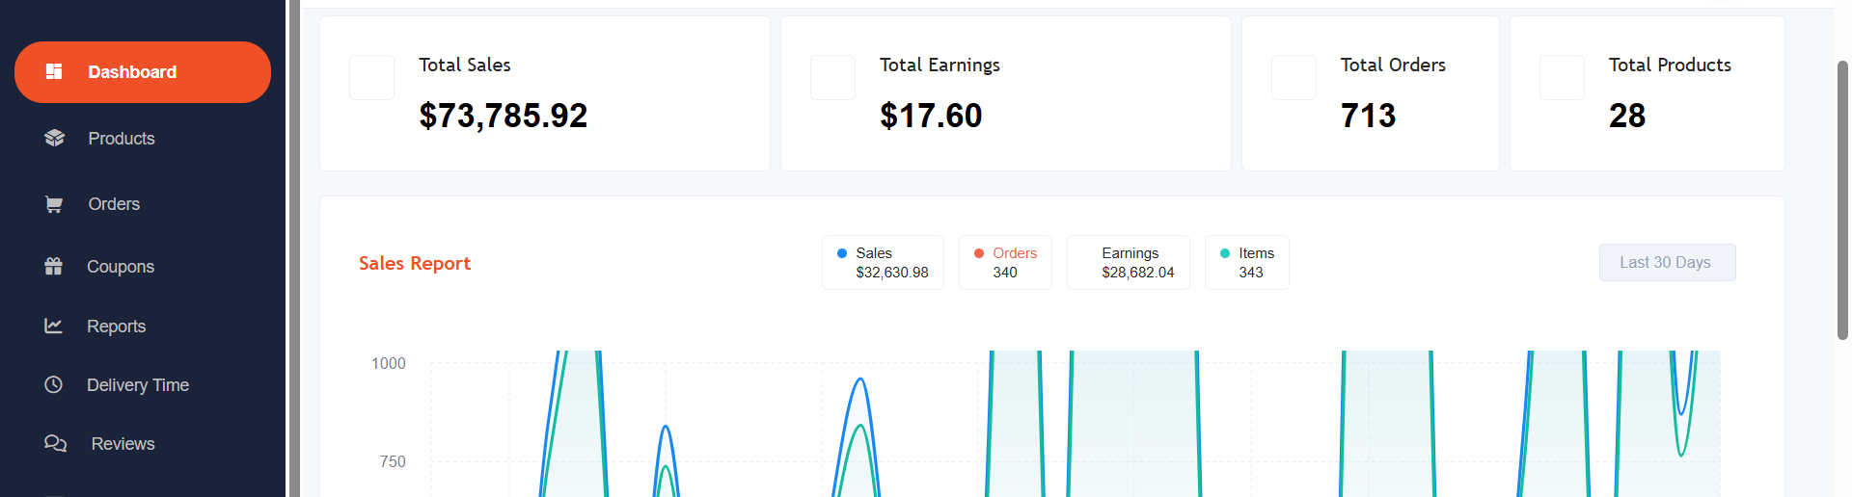This screenshot has width=1852, height=497.
Task: Click the Total Products icon placeholder
Action: click(1562, 77)
